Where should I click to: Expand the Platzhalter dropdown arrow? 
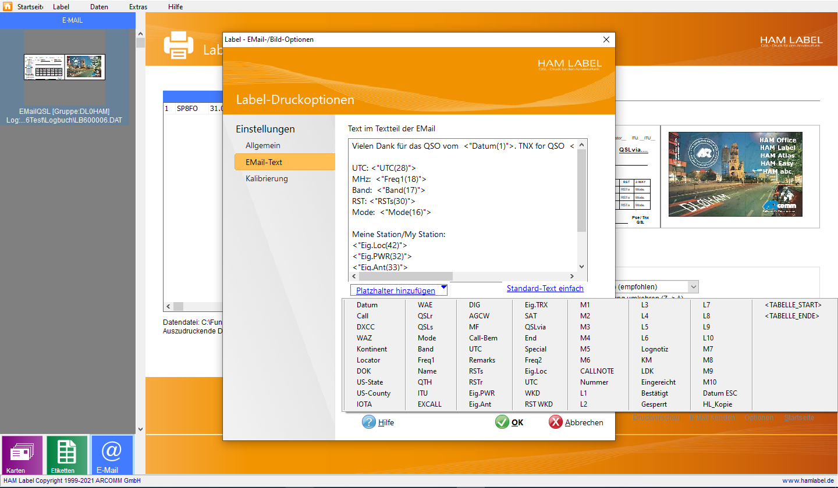click(443, 287)
